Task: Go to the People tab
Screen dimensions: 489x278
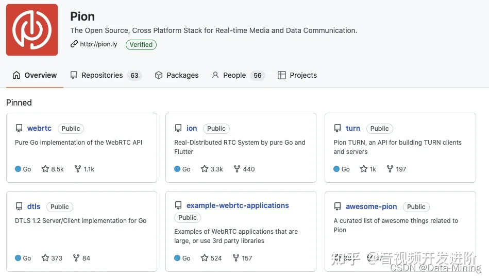Action: tap(238, 75)
